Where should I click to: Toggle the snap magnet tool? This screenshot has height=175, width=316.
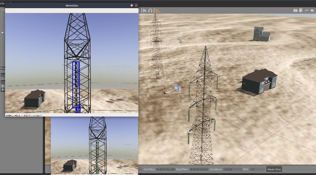coord(150,11)
